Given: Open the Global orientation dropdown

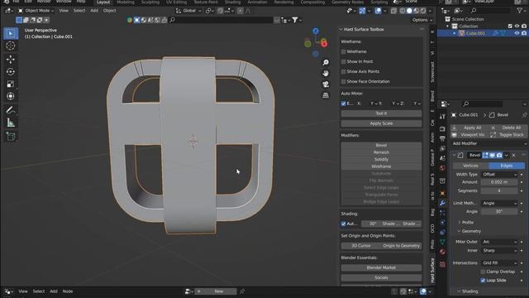Looking at the screenshot, I should 188,11.
